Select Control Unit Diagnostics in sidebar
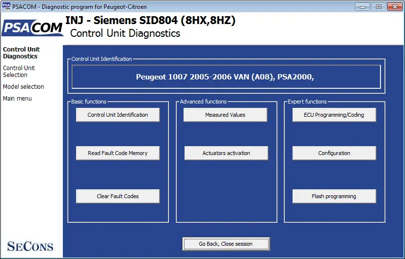This screenshot has height=259, width=405. click(22, 53)
